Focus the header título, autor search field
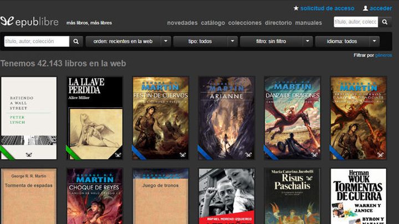This screenshot has width=399, height=224. (356, 22)
